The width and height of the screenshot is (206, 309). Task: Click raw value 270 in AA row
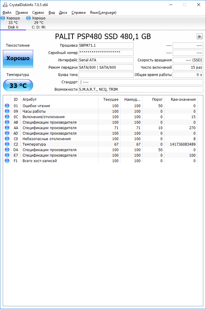(x=192, y=128)
